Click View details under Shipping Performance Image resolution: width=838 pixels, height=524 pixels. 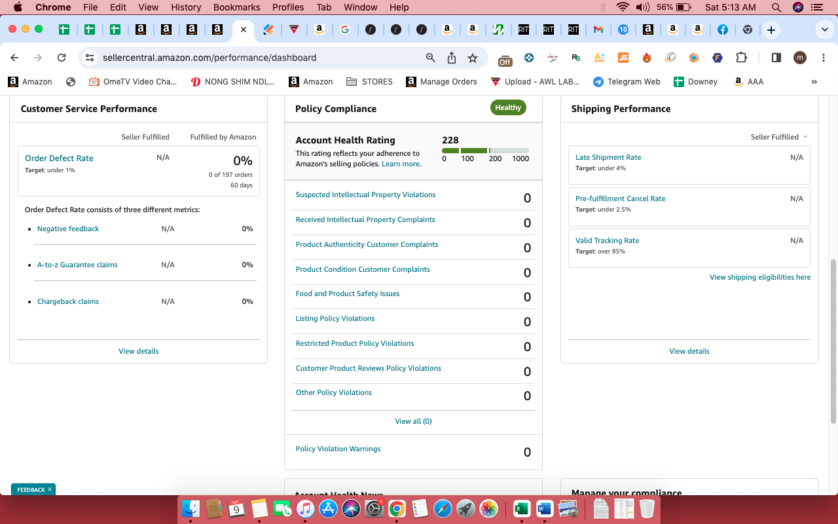click(x=689, y=351)
